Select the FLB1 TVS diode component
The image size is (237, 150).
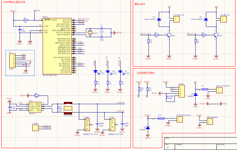pyautogui.click(x=112, y=125)
